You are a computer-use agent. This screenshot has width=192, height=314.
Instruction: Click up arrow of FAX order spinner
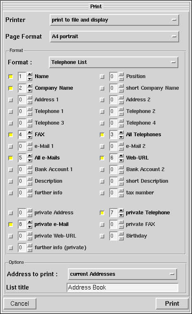[30, 132]
